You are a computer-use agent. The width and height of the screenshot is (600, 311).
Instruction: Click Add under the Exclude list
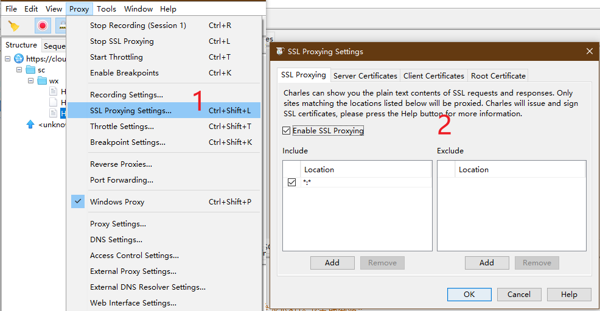click(487, 263)
